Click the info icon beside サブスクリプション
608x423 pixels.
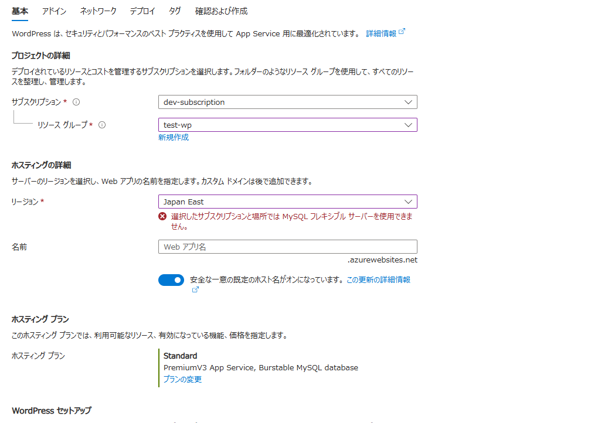coord(76,101)
